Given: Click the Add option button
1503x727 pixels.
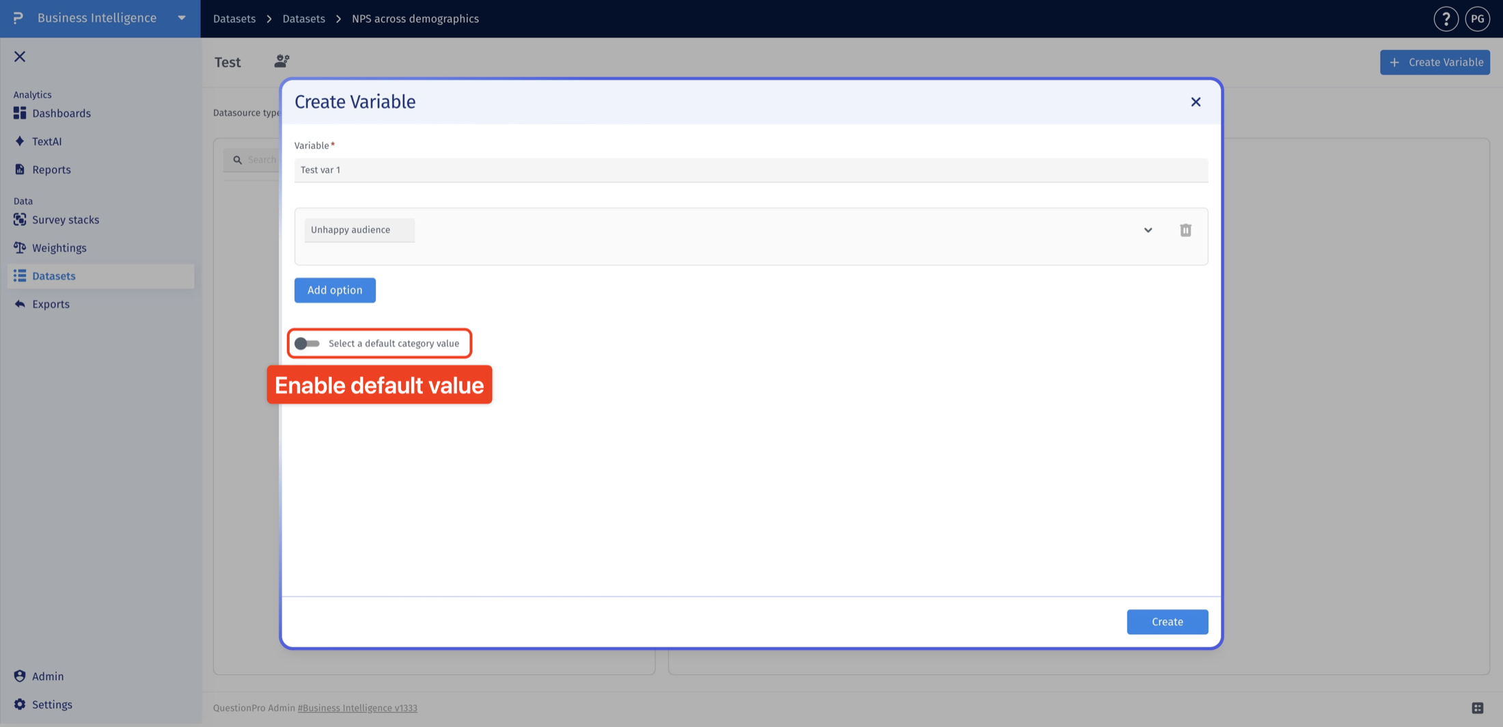Looking at the screenshot, I should click(x=335, y=290).
